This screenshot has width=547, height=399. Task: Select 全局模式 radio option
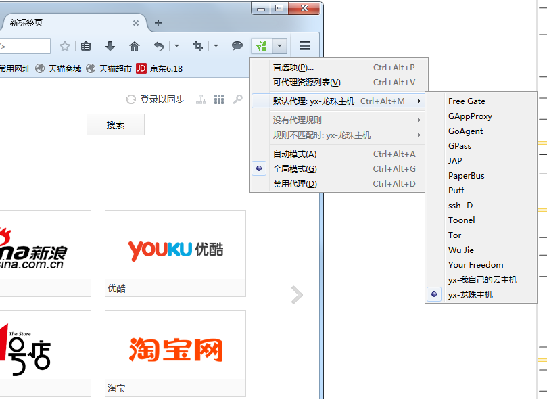click(337, 169)
